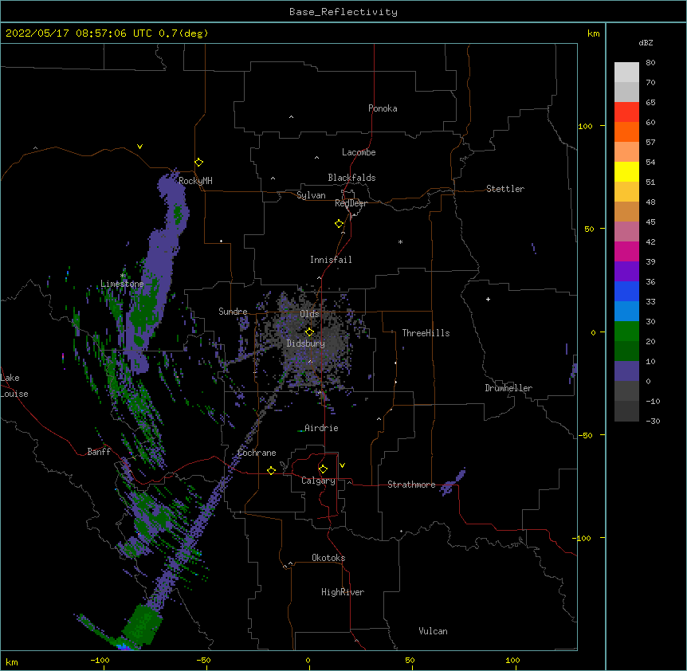Screen dimensions: 687x671
Task: Click the Didsbury town label
Action: pyautogui.click(x=306, y=343)
